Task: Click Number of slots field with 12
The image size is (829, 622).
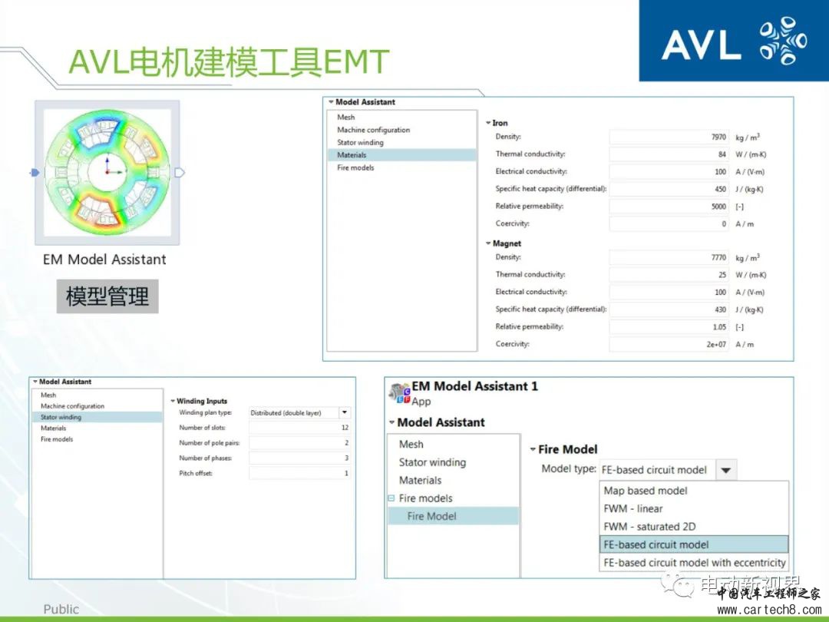Action: pos(300,428)
